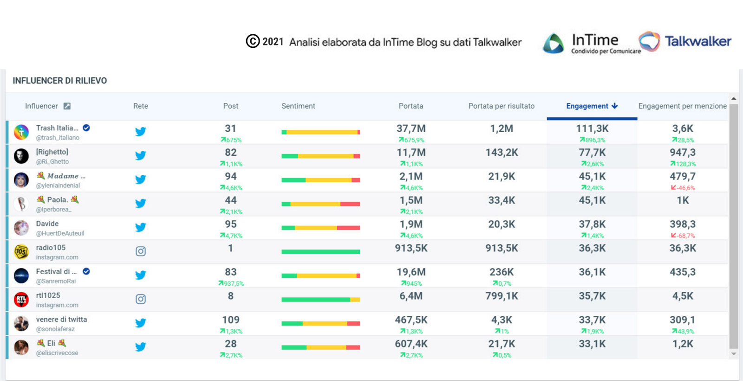Open Eli profile avatar
Viewport: 743px width, 384px height.
click(x=21, y=347)
